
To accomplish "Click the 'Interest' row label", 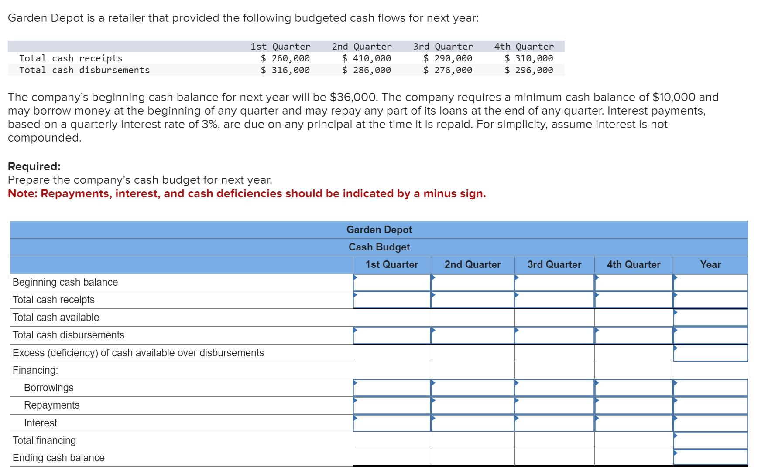I will pyautogui.click(x=41, y=423).
